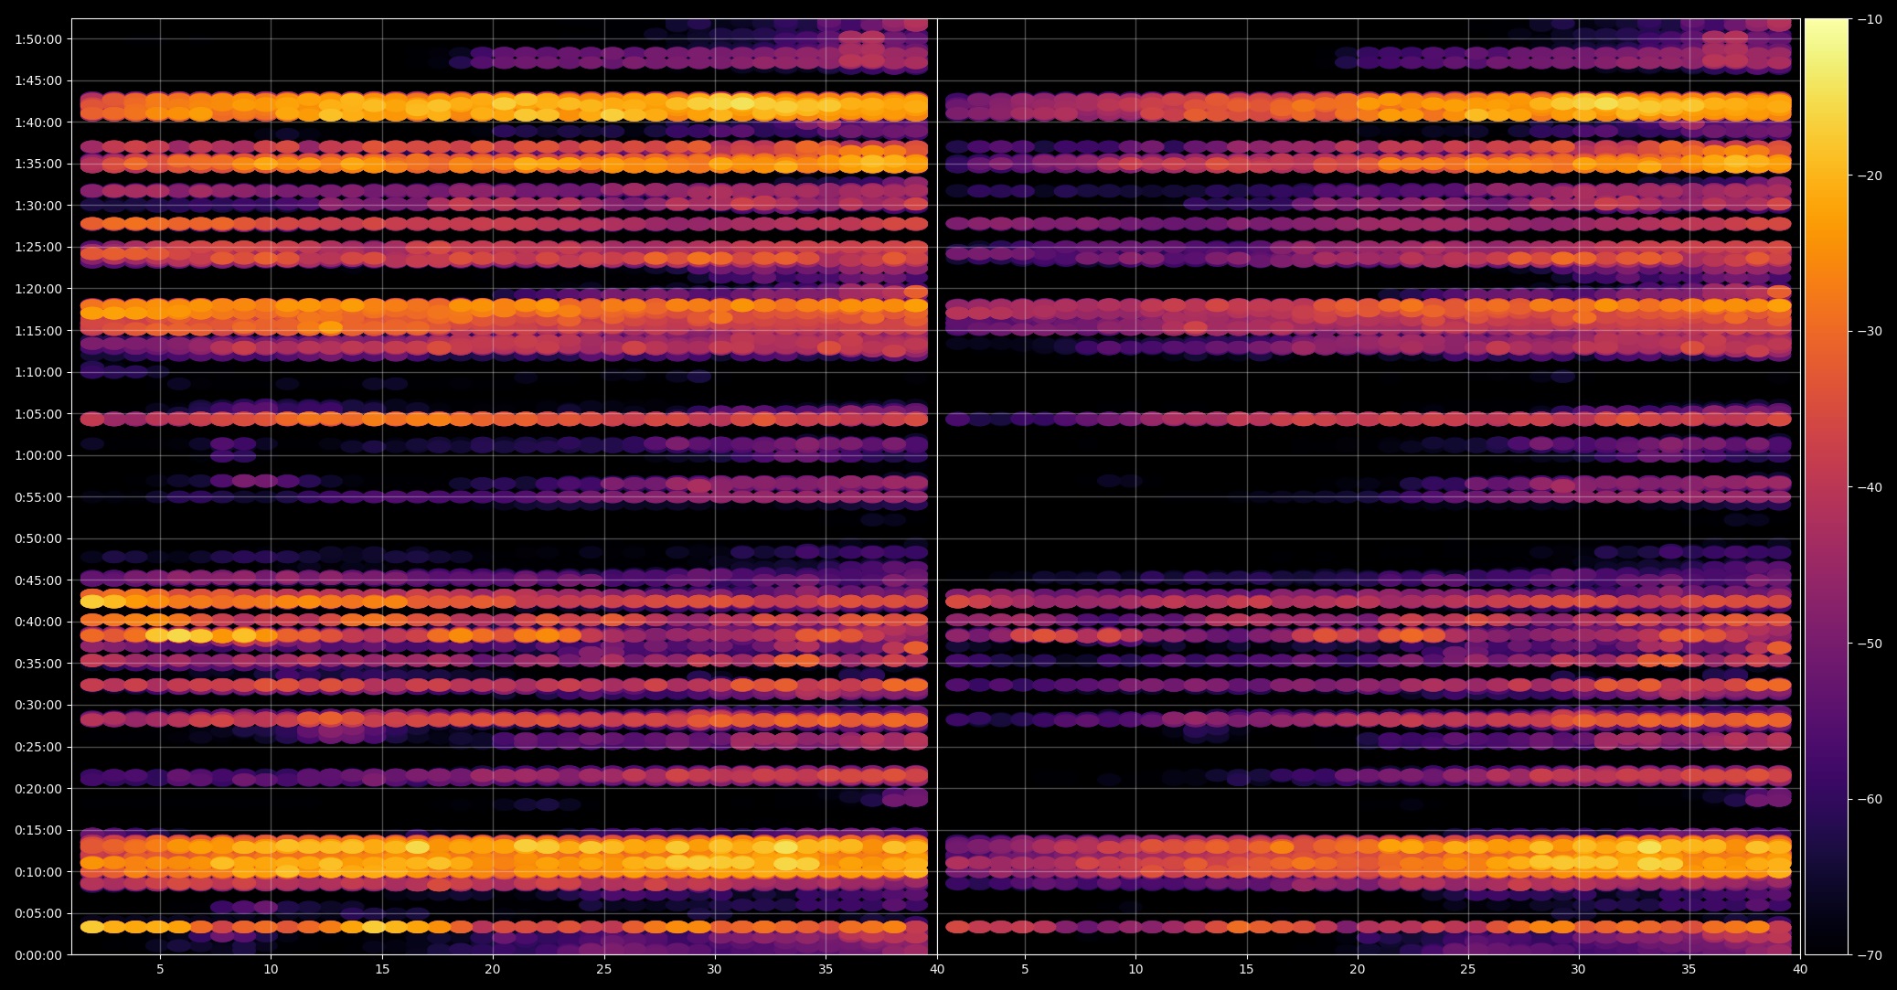This screenshot has height=990, width=1897.
Task: Select the 1:15:00 y-axis tick label
Action: (37, 330)
